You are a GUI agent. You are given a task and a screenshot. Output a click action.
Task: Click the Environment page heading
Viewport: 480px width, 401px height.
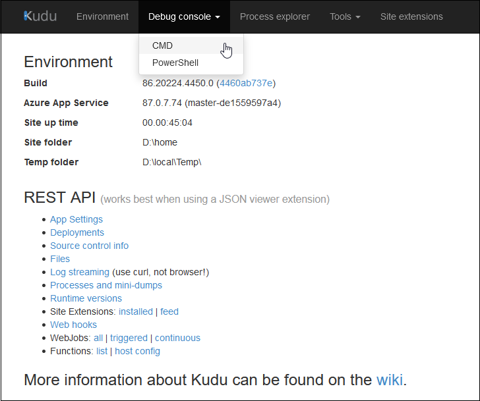coord(69,62)
